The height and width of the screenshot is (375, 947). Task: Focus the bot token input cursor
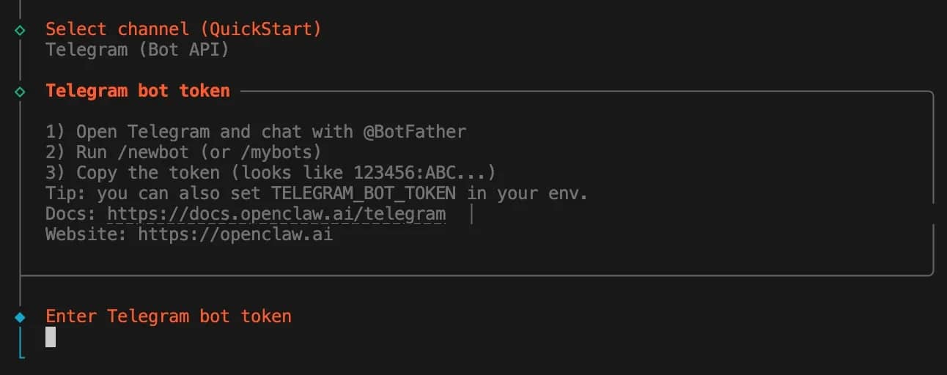51,337
